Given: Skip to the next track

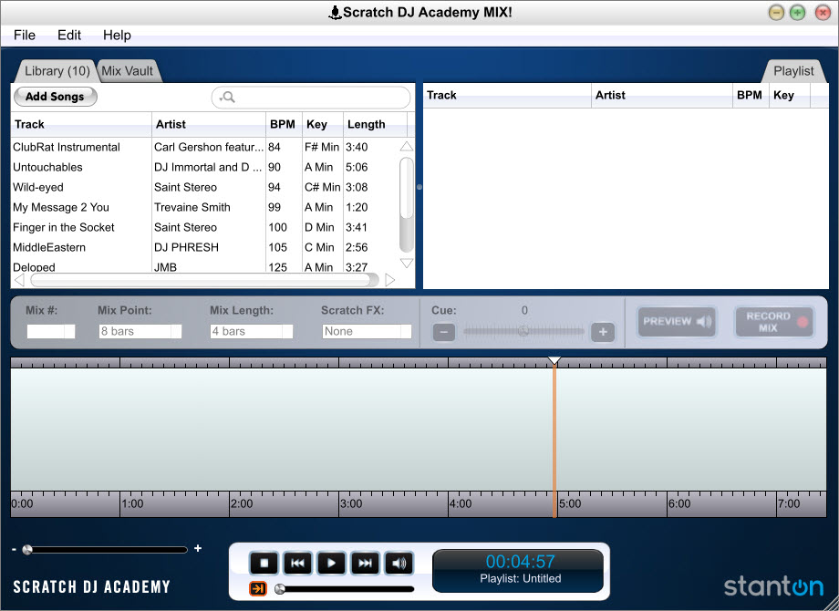Looking at the screenshot, I should click(x=365, y=563).
